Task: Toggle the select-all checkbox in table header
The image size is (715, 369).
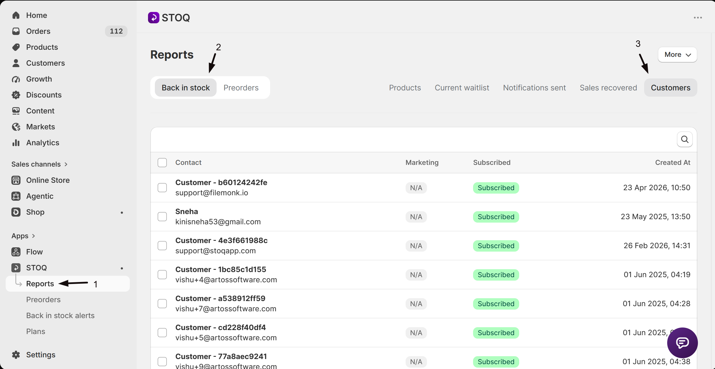Action: tap(162, 163)
